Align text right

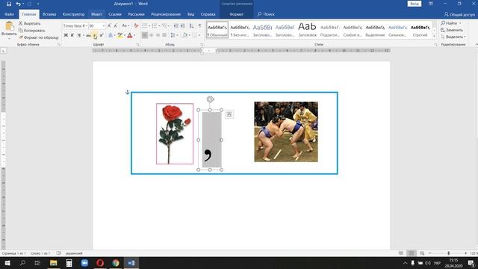point(158,35)
